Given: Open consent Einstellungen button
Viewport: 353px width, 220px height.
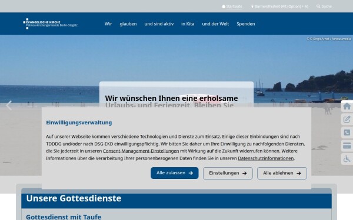Looking at the screenshot, I should [x=228, y=173].
